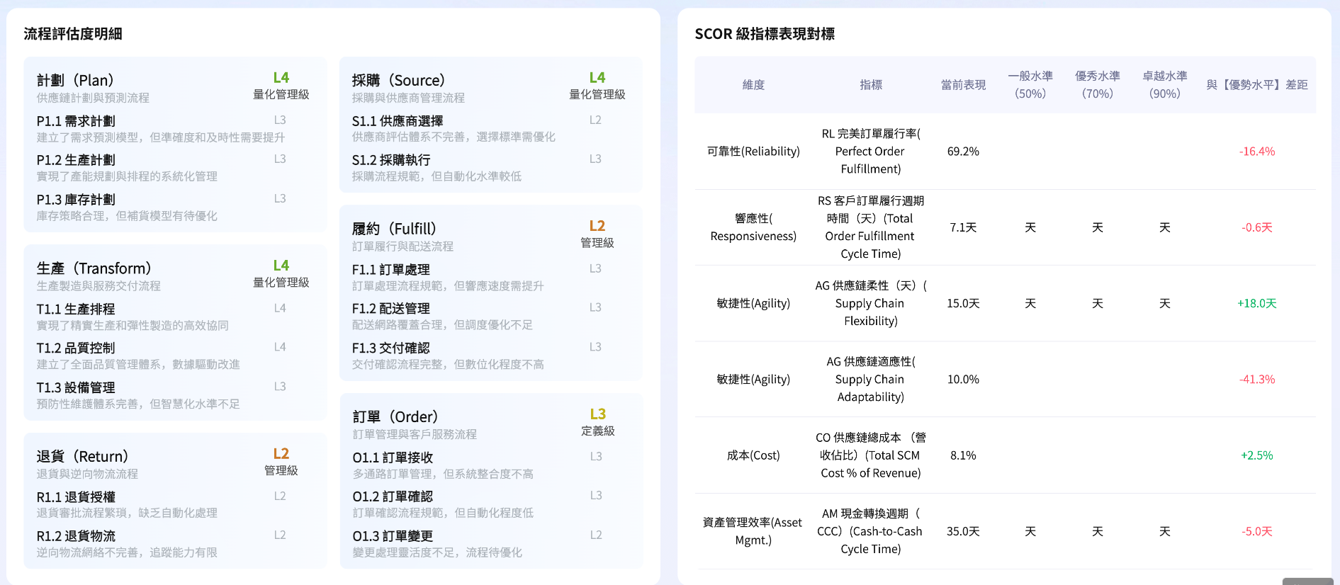Select the R1.2 退貨物流 item

[174, 543]
